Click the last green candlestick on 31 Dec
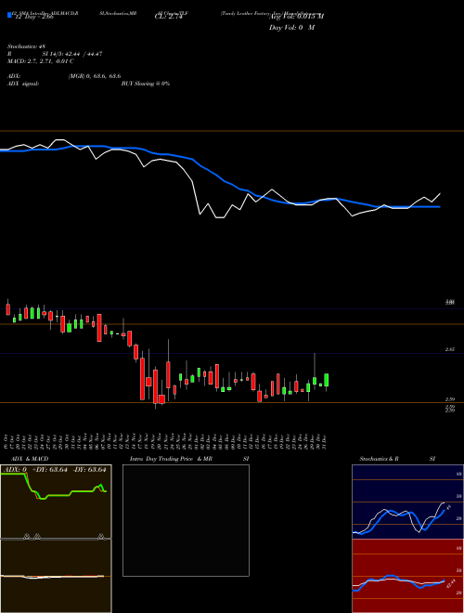This screenshot has width=464, height=613. point(326,380)
